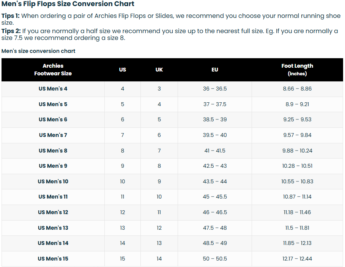Click the Men's size conversion chart subtitle
This screenshot has height=267, width=345.
point(38,51)
